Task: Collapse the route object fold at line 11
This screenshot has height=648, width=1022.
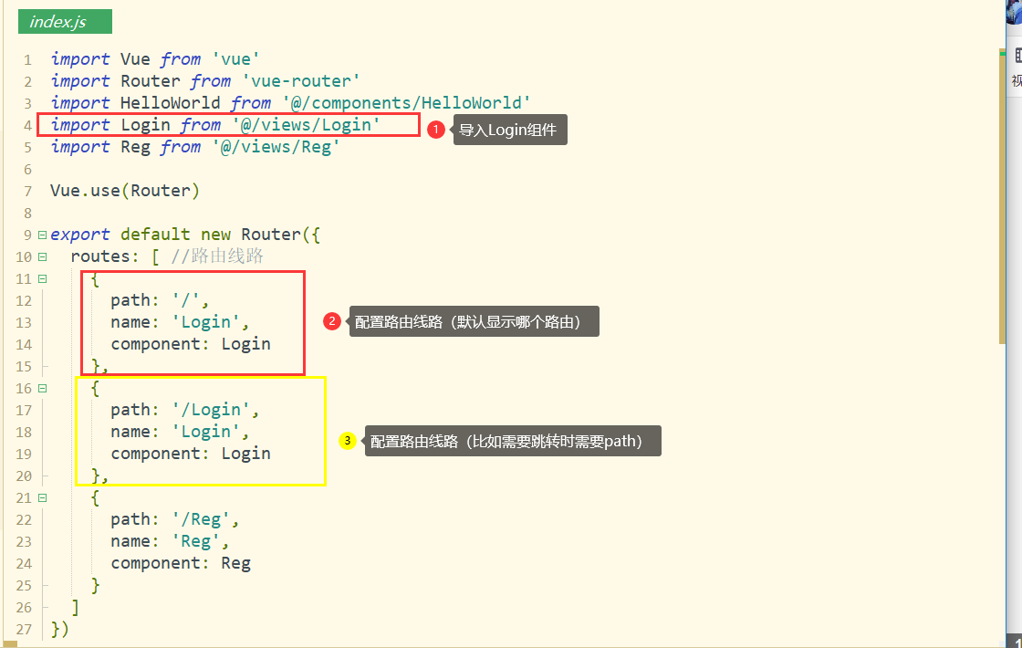Action: [x=42, y=279]
